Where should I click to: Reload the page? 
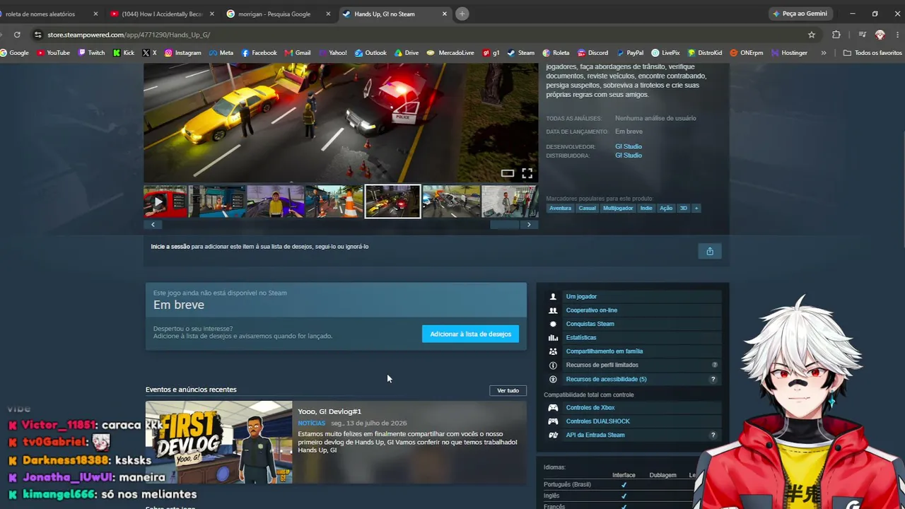(17, 35)
